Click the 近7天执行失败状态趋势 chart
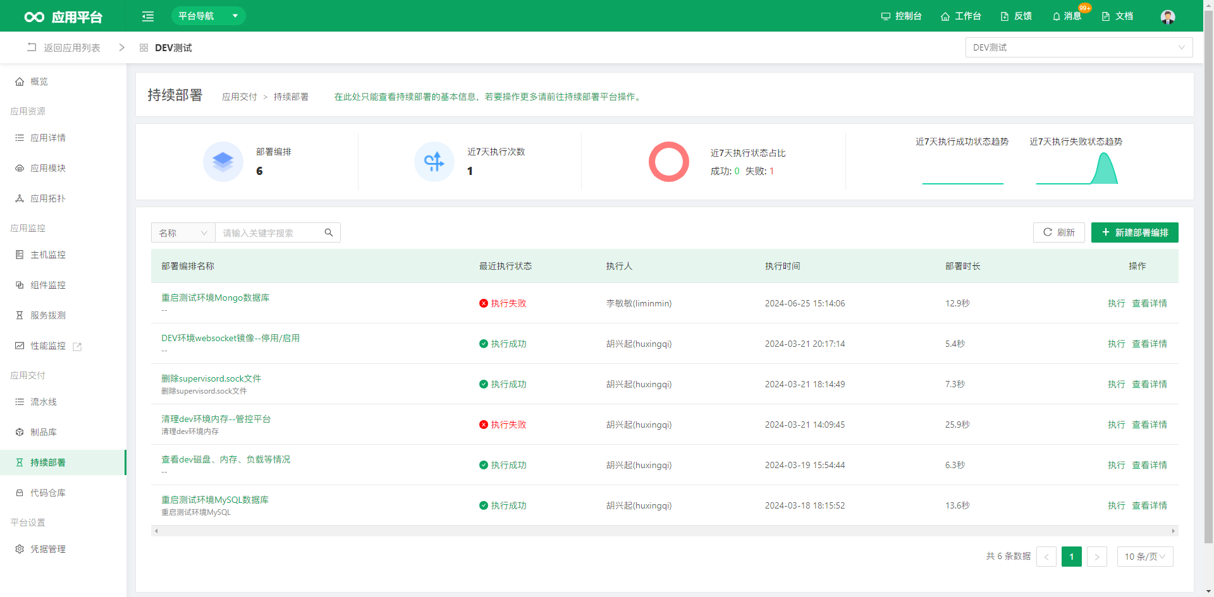 (x=1076, y=169)
